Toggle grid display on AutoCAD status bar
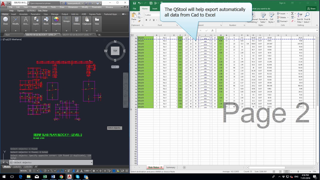This screenshot has width=320, height=180. point(30,171)
